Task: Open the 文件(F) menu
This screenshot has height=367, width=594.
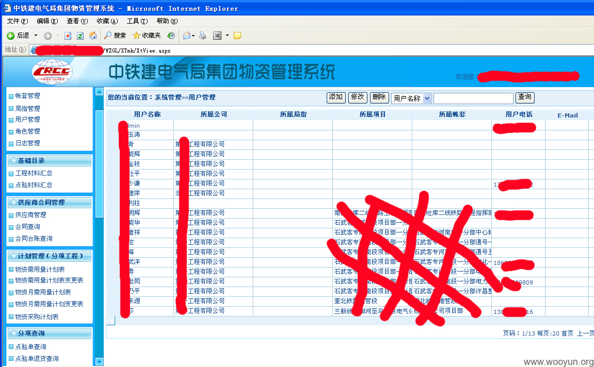Action: tap(18, 21)
